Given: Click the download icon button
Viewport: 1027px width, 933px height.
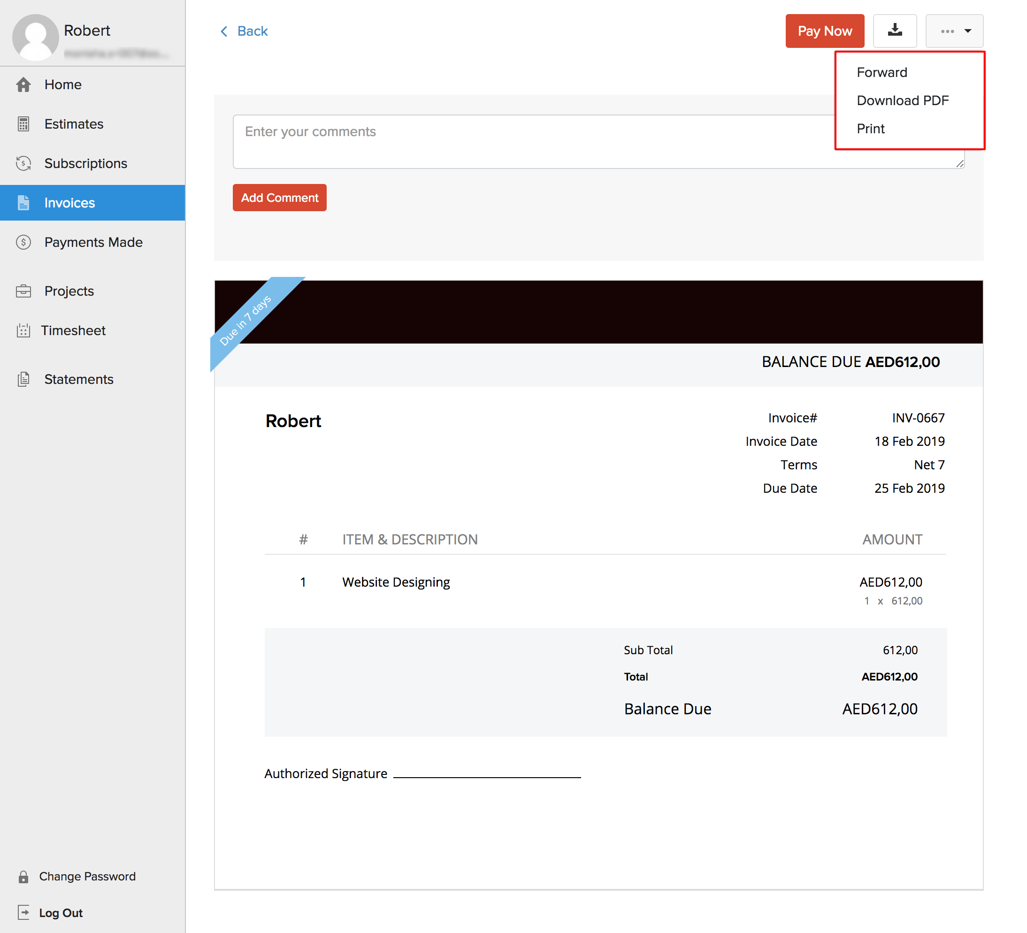Looking at the screenshot, I should [x=895, y=31].
